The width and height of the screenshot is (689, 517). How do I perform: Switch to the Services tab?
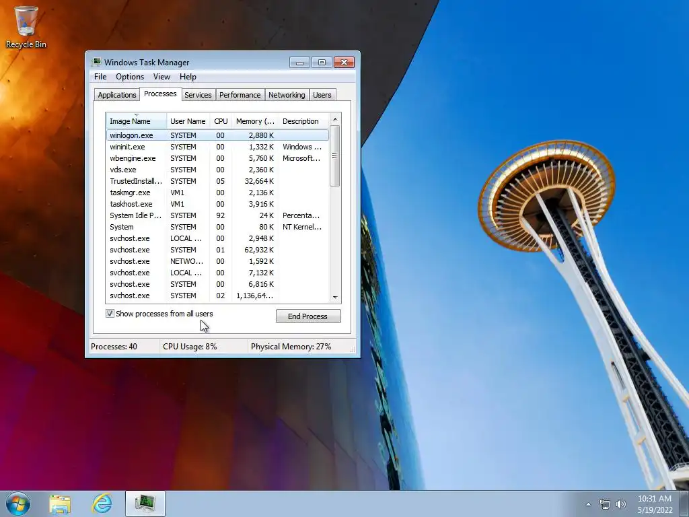[x=198, y=95]
